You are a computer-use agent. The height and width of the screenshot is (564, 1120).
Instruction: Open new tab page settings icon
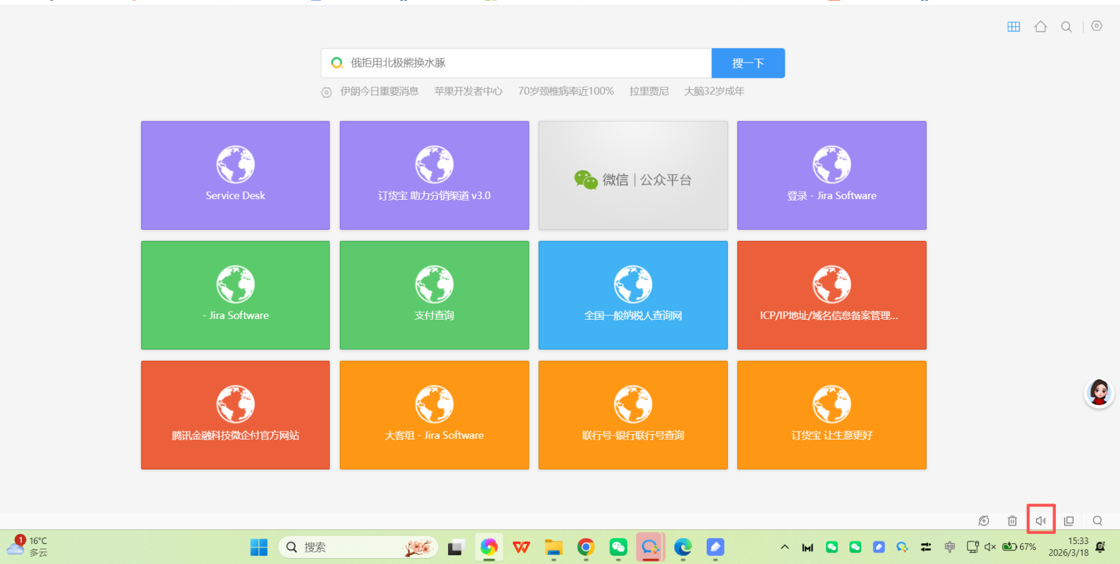pyautogui.click(x=1097, y=26)
